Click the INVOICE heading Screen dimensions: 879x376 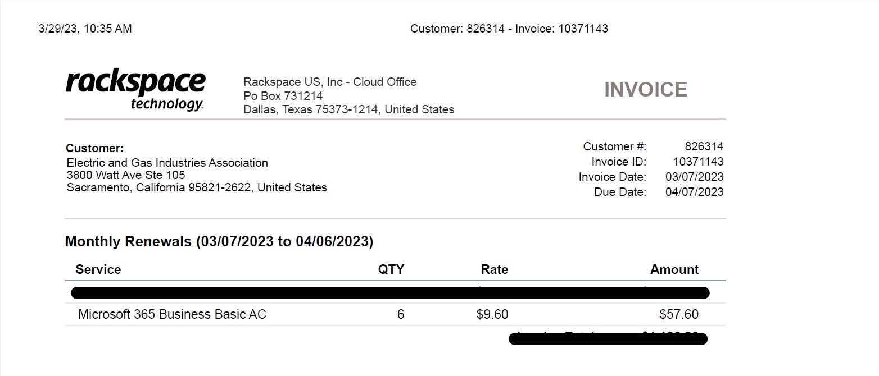tap(645, 90)
